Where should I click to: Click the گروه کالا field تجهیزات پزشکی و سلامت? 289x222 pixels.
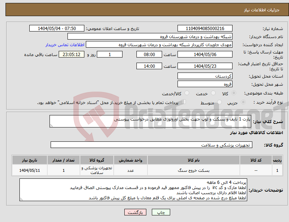tap(151, 145)
